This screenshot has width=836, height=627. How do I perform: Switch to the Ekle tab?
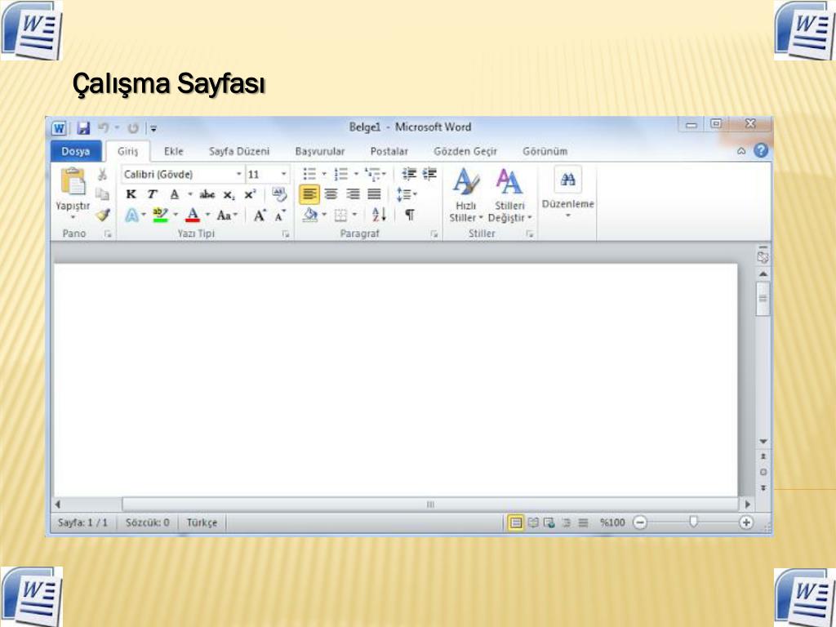[174, 151]
